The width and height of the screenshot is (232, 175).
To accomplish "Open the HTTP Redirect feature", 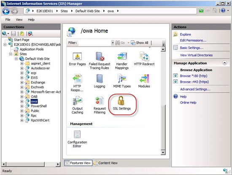I will coord(144,59).
